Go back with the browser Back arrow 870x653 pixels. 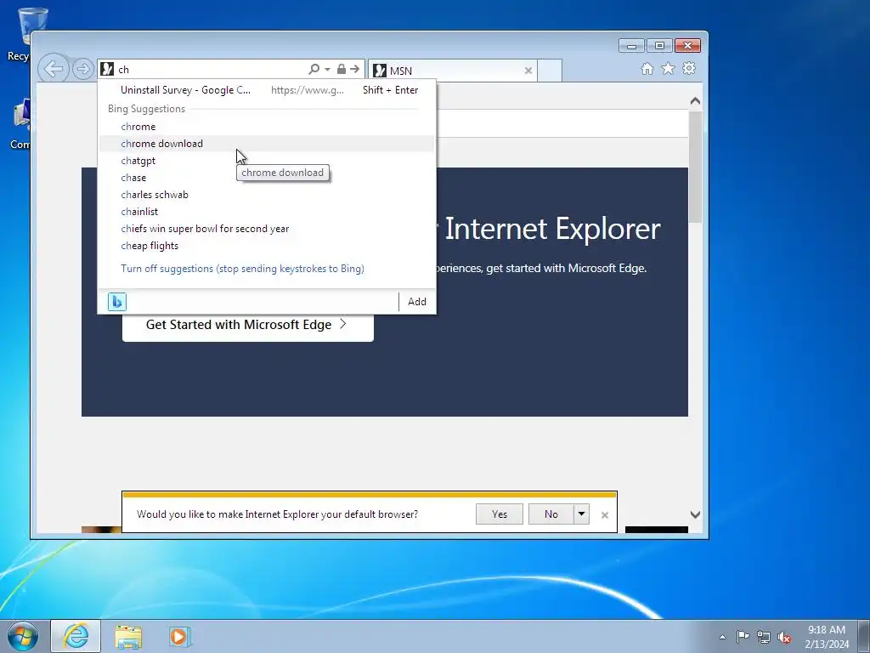54,69
